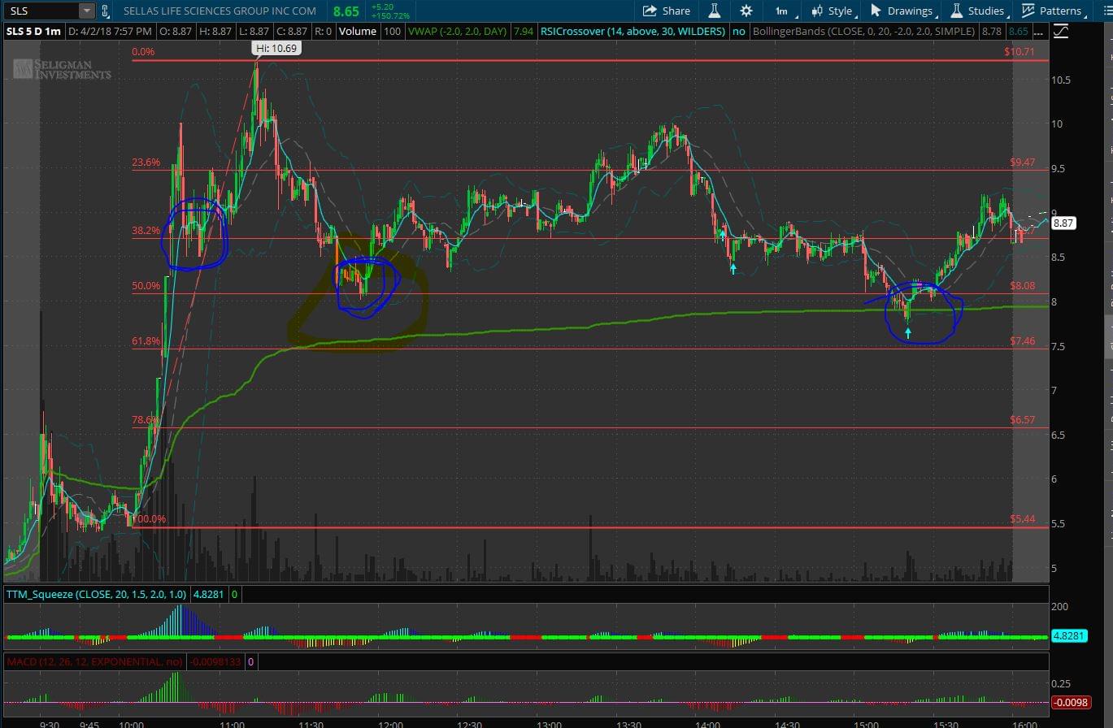Select the VWAP study label in header
Viewport: 1113px width, 728px height.
pos(457,31)
